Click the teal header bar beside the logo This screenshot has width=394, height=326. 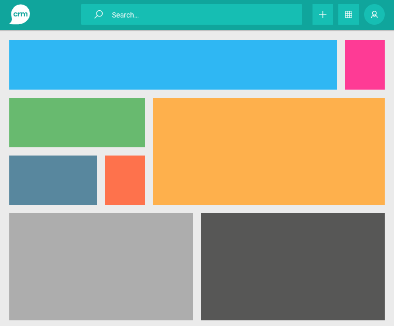pos(56,14)
